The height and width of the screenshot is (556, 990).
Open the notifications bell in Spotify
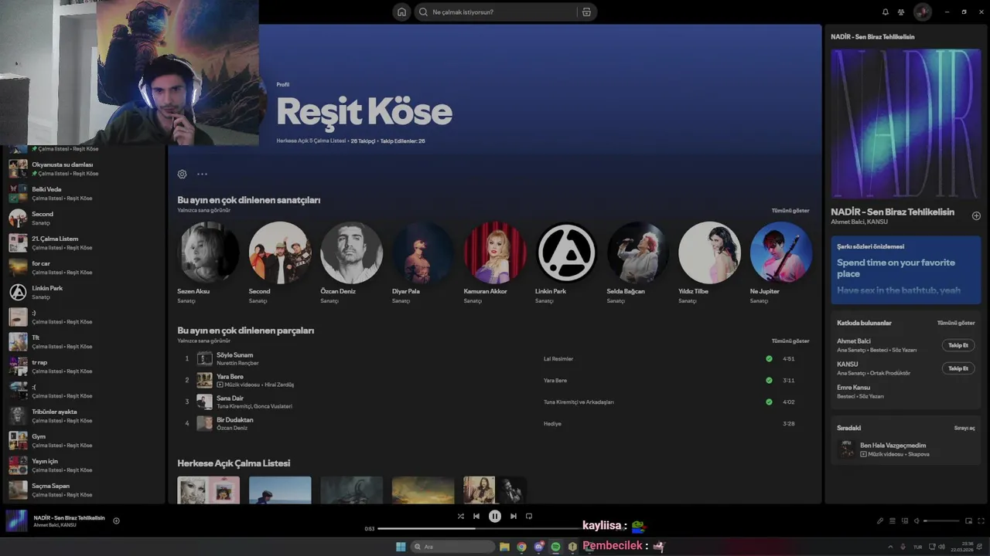886,12
